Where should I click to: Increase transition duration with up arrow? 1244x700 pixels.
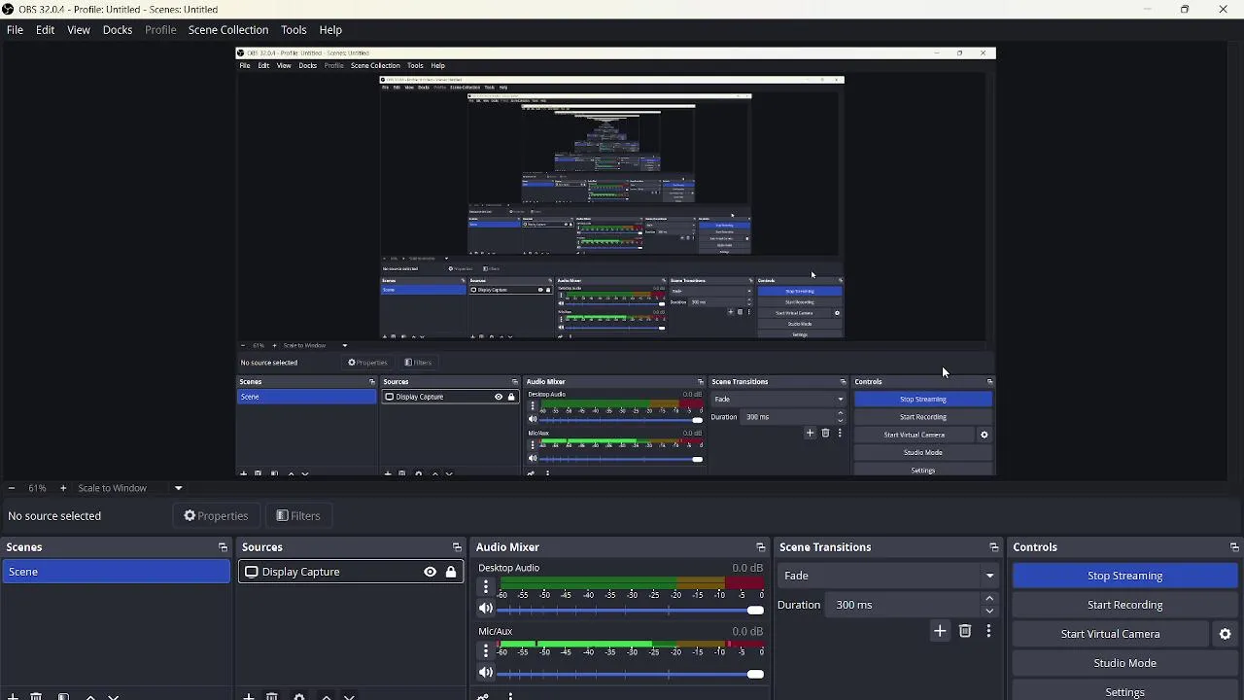point(989,599)
